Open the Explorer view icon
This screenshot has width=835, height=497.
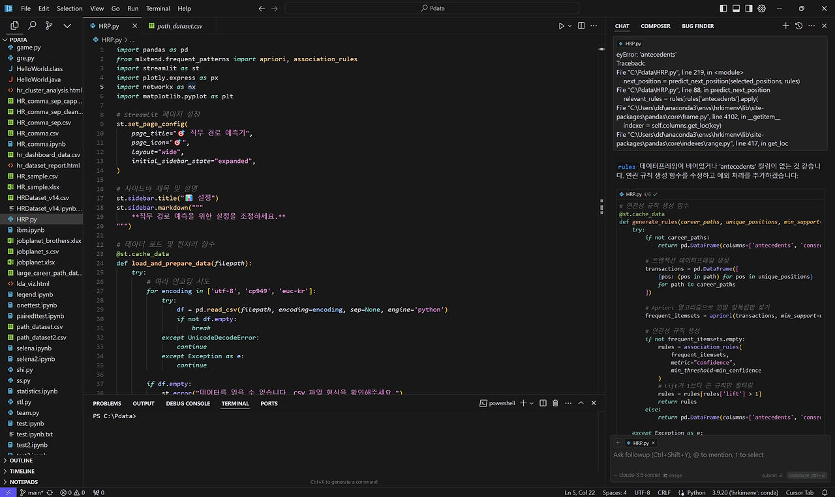[x=14, y=25]
